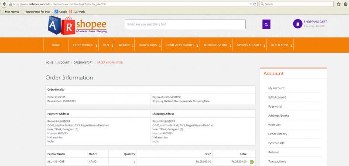This screenshot has height=166, width=349.
Task: Expand the Home Accessories menu
Action: pos(180,45)
